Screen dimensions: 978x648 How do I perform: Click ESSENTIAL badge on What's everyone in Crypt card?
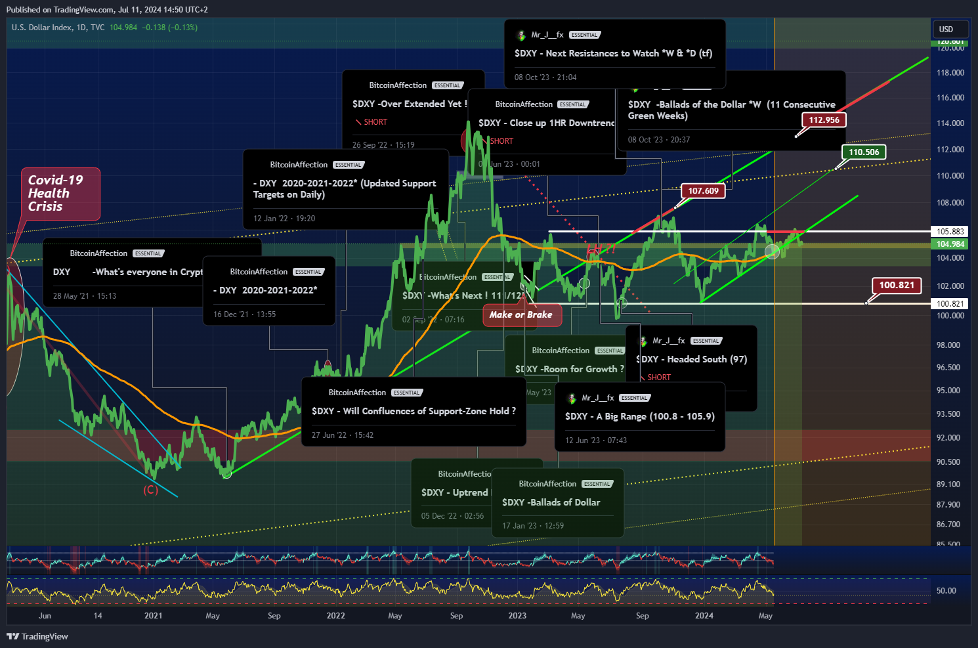click(148, 253)
